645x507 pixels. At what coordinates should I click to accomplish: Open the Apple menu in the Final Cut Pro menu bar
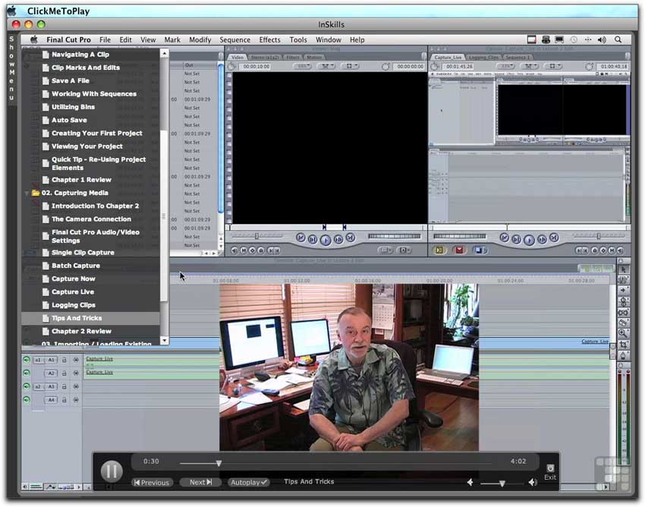(x=33, y=39)
